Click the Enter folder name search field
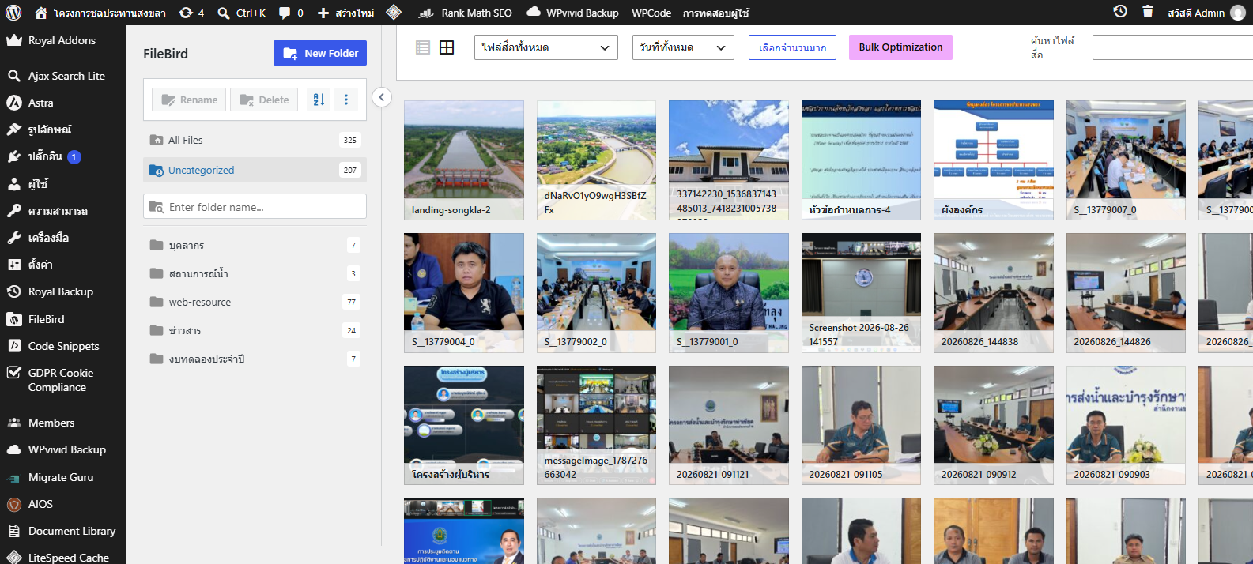 click(255, 206)
